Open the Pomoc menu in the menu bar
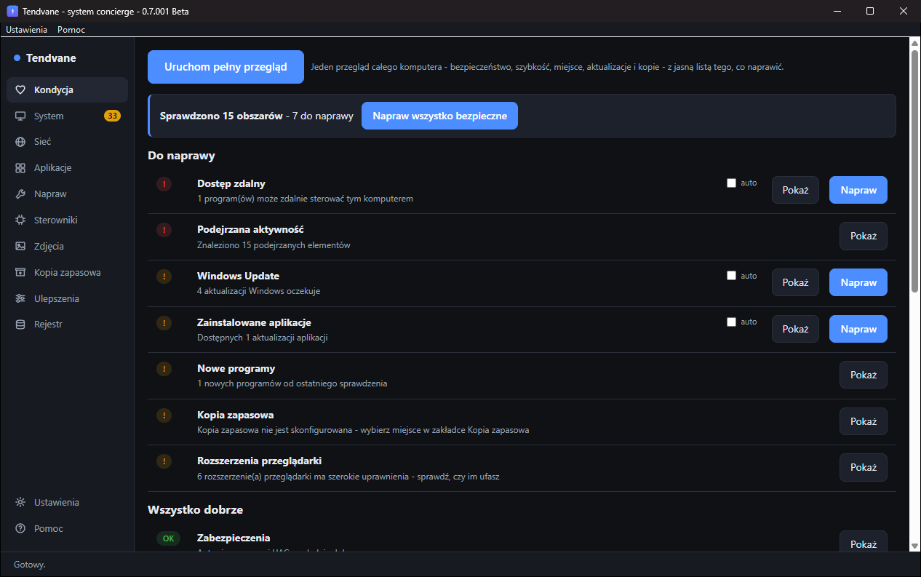Screen dimensions: 921x577 pyautogui.click(x=71, y=30)
